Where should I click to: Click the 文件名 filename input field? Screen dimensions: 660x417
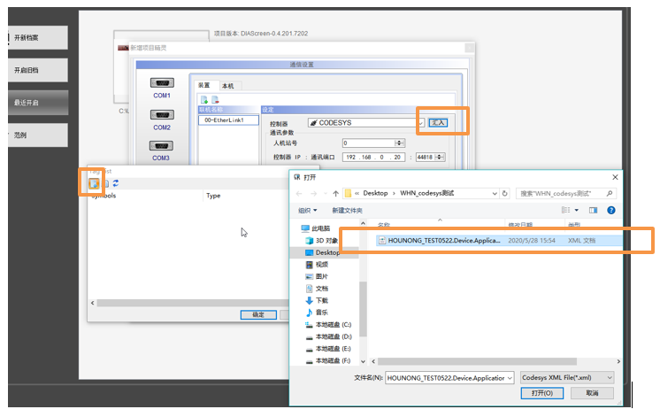(447, 378)
